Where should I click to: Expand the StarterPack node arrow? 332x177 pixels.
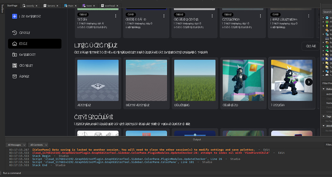(x=323, y=59)
